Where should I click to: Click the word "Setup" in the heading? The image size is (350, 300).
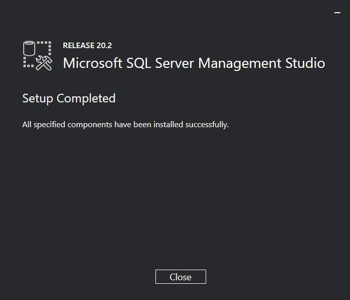(x=37, y=98)
